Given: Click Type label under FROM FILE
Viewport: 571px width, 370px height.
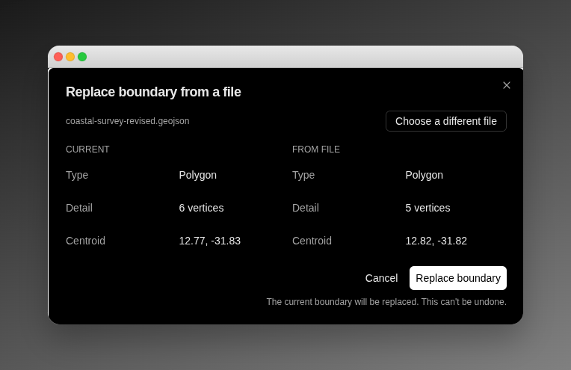Looking at the screenshot, I should 303,175.
